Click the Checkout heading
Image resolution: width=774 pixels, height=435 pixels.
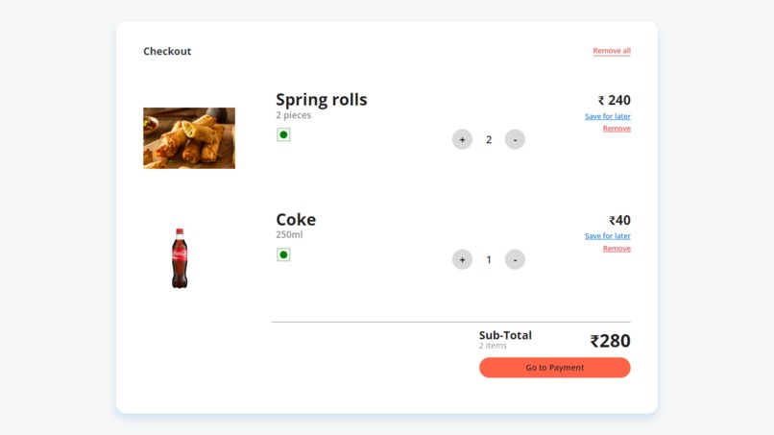[167, 52]
